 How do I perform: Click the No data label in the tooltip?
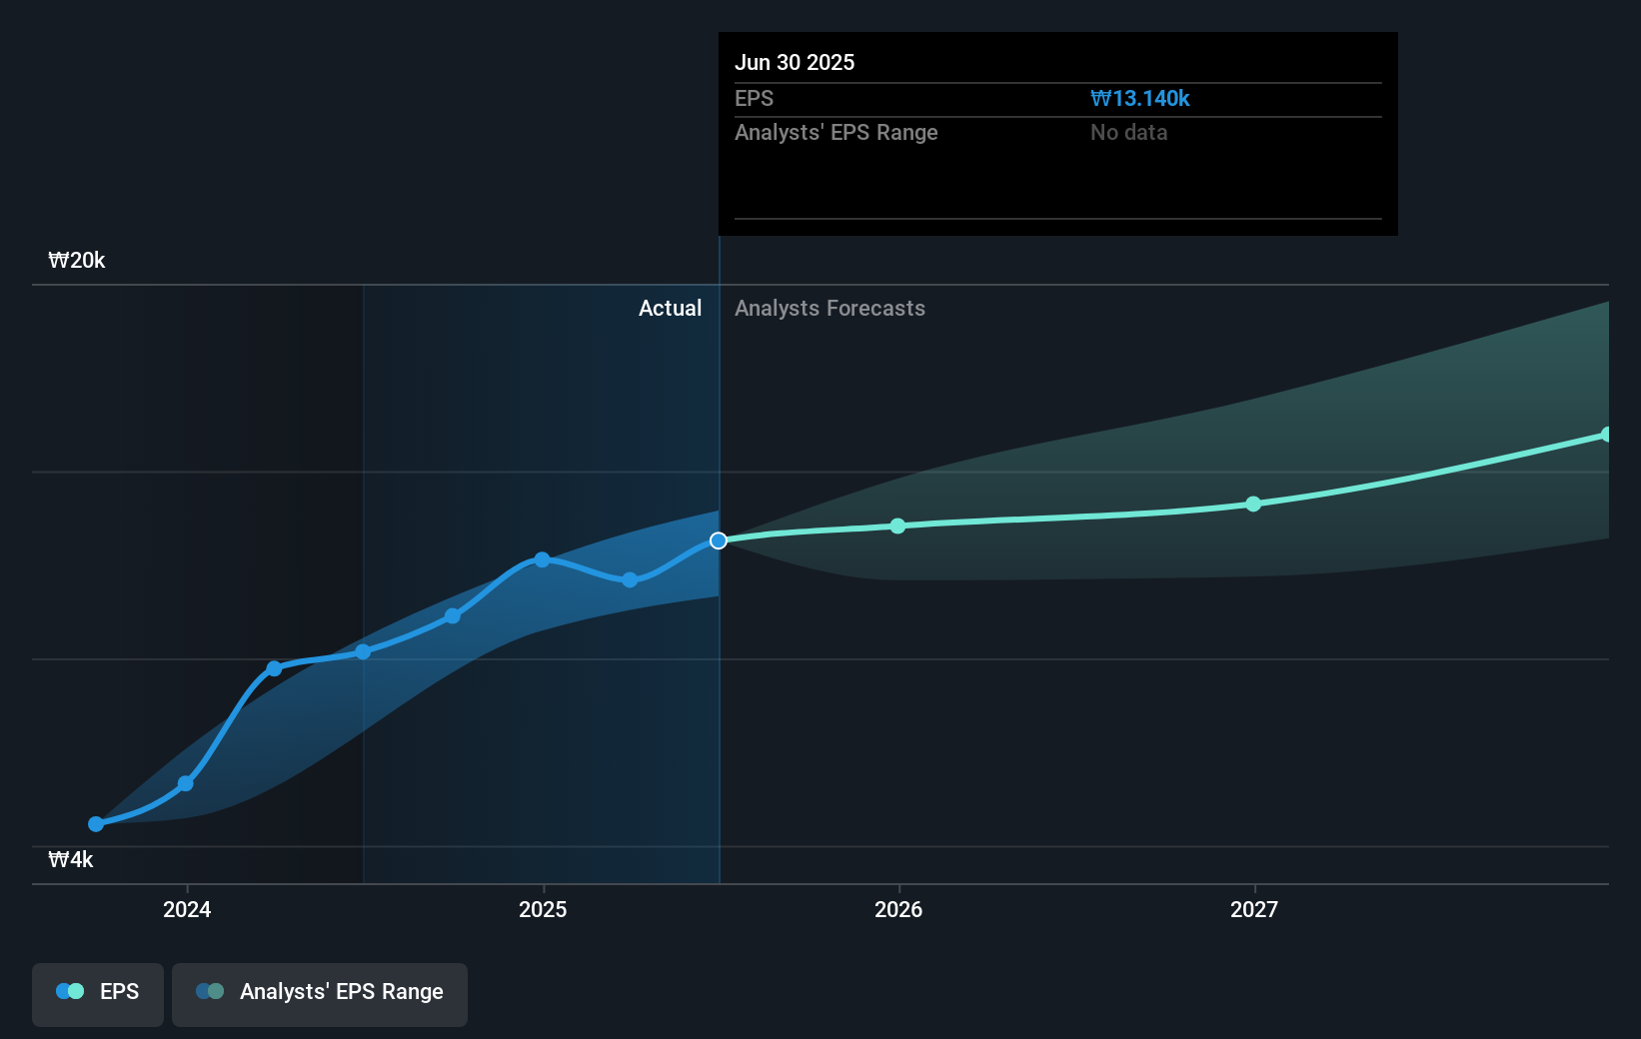[x=1128, y=132]
